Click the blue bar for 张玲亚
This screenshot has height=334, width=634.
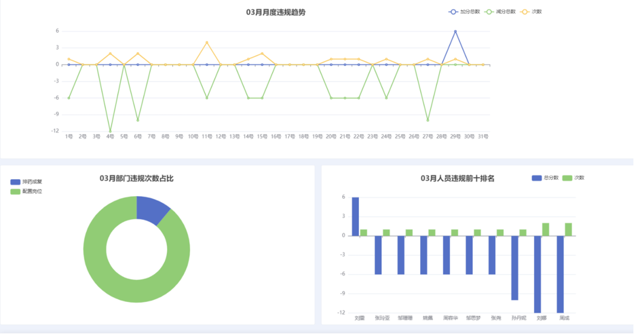[x=378, y=255]
